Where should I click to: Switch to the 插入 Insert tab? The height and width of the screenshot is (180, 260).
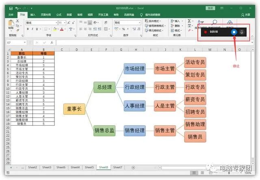point(33,15)
